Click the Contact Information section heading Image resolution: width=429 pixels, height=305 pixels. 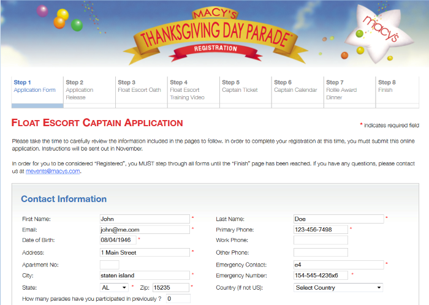coord(64,199)
